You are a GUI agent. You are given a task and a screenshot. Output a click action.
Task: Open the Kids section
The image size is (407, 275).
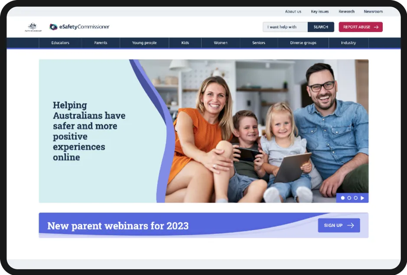point(185,43)
